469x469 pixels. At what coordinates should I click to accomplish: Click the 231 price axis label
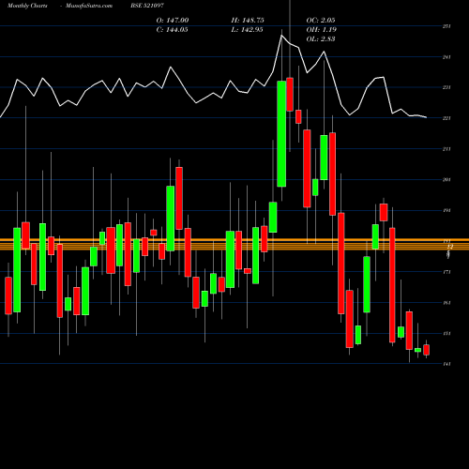[x=446, y=87]
